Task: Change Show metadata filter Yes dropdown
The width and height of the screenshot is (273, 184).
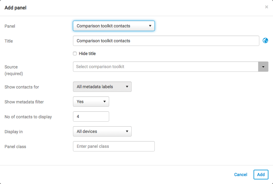Action: click(91, 102)
